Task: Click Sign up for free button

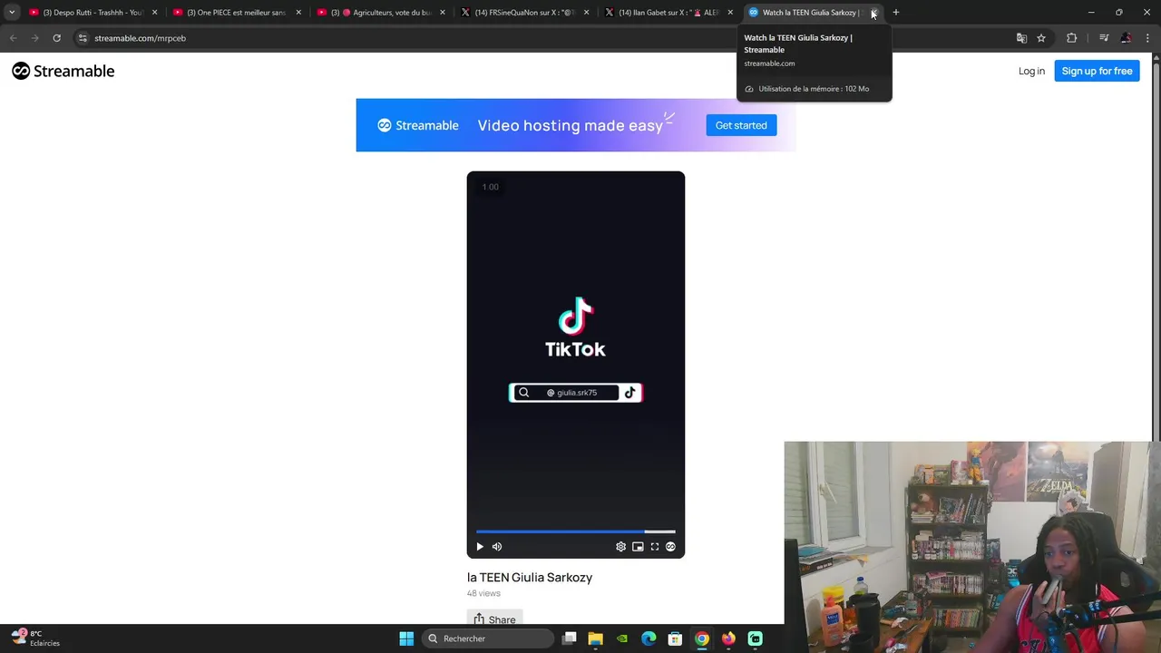Action: point(1097,71)
